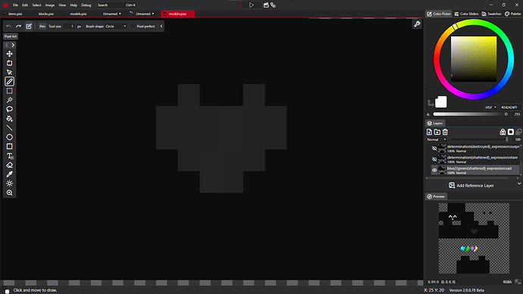Show the determination(destroyed) layer
This screenshot has height=294, width=523.
point(434,149)
